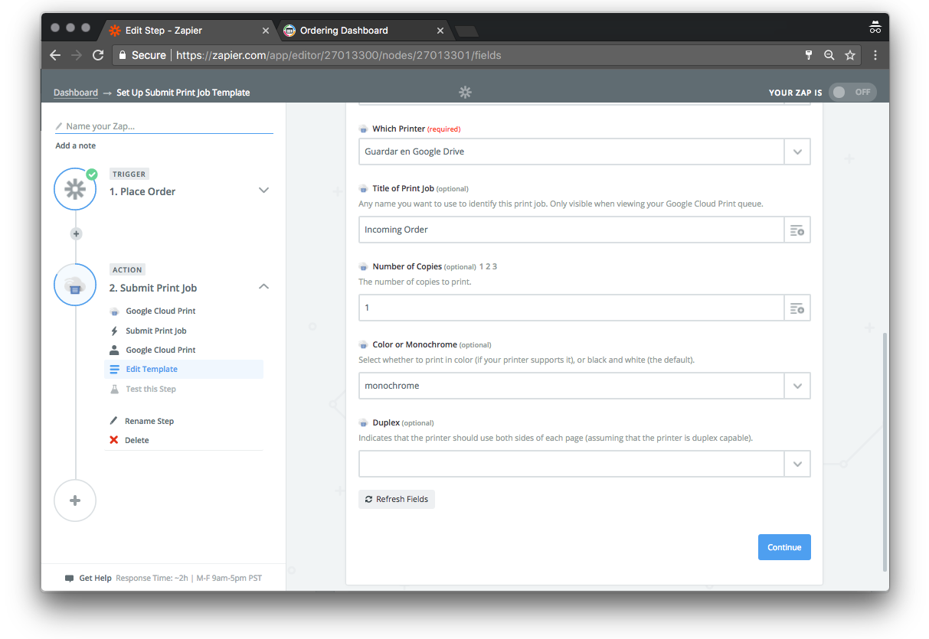Bookmark this page with star icon
Screen dimensions: 929x639
(x=850, y=55)
